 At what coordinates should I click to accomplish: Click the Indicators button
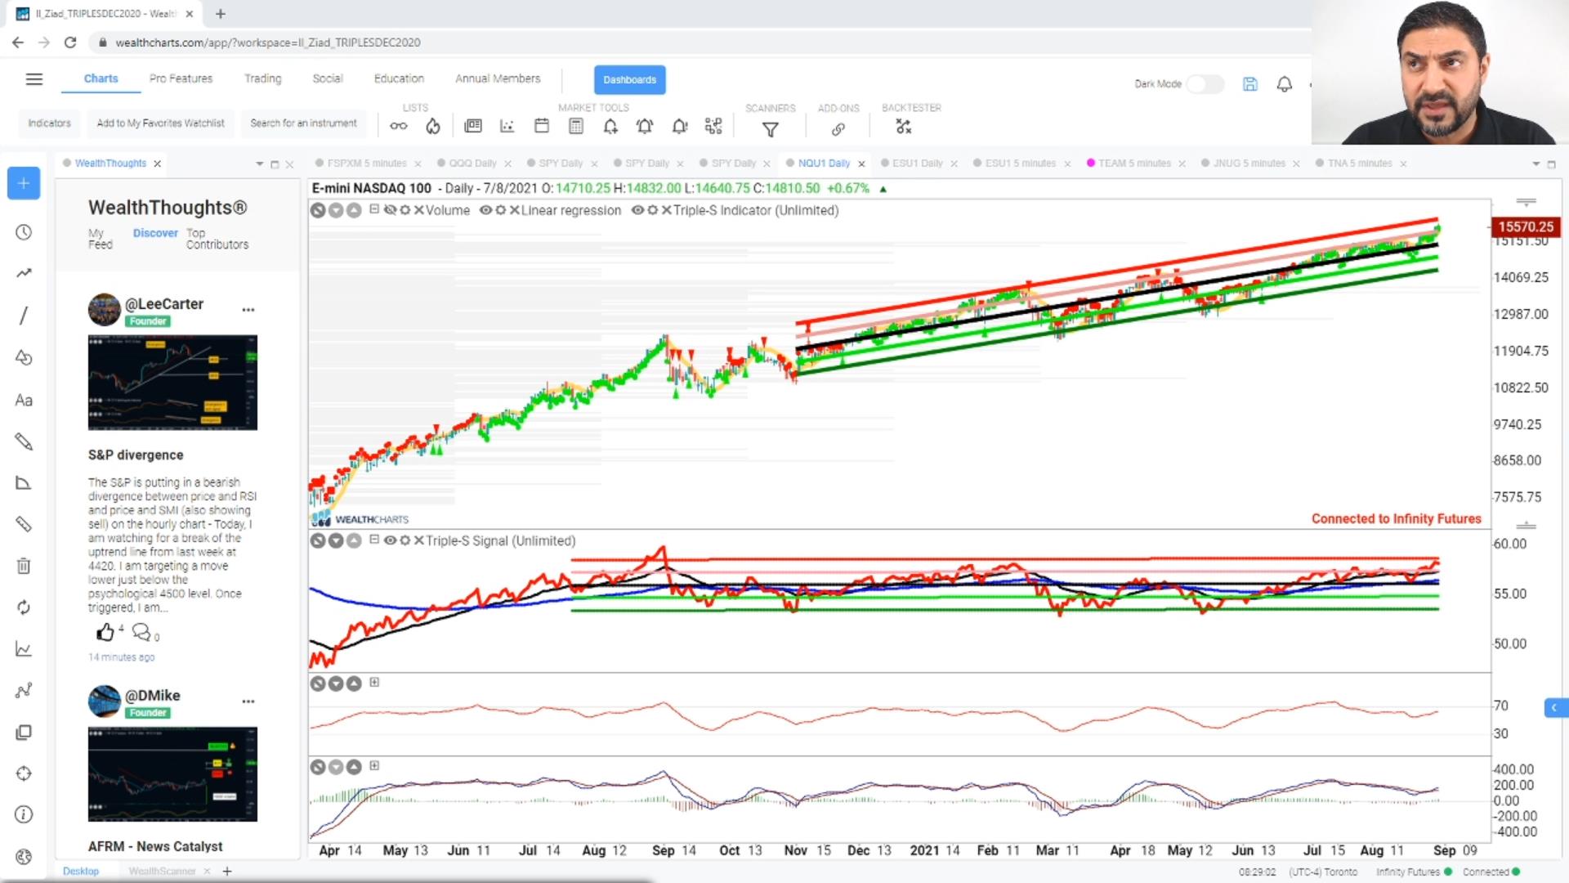(49, 123)
